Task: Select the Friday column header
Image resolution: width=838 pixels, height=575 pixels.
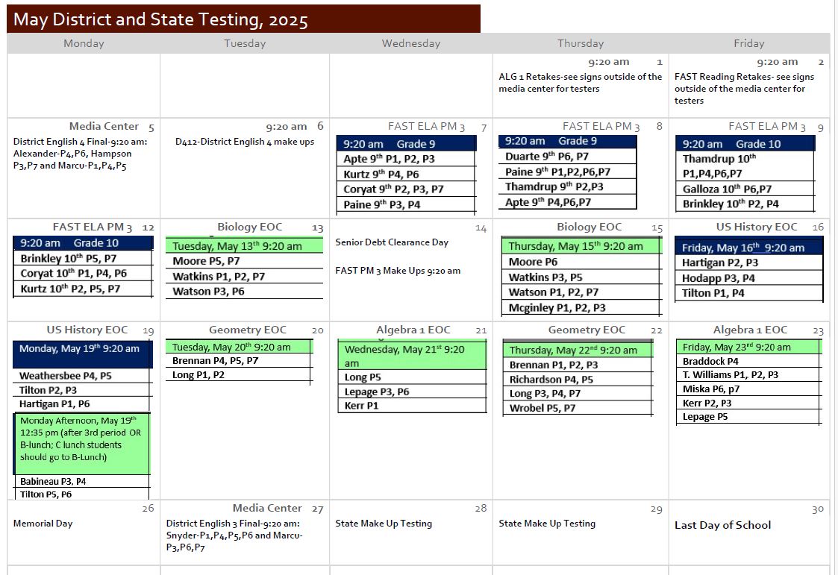Action: pyautogui.click(x=749, y=43)
